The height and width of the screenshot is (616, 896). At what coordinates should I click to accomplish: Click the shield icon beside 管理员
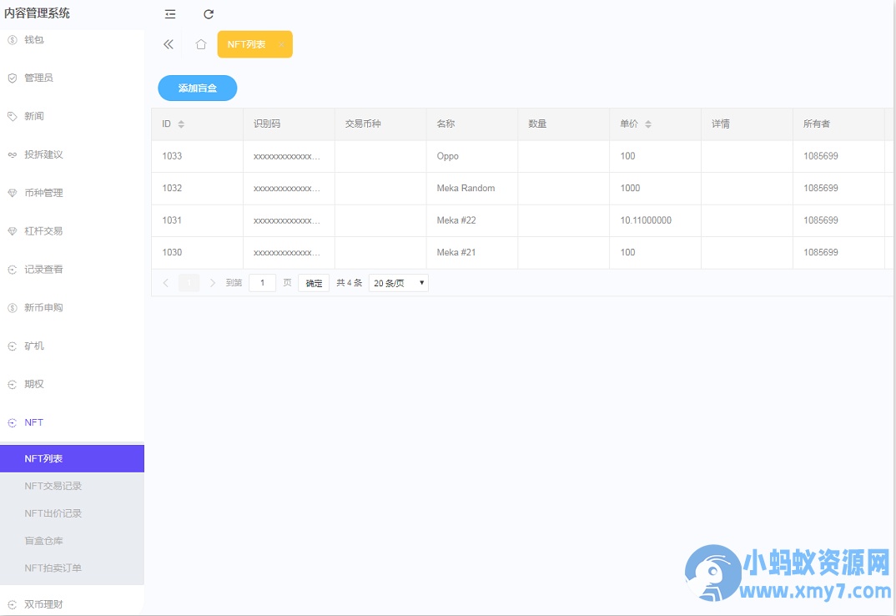12,78
